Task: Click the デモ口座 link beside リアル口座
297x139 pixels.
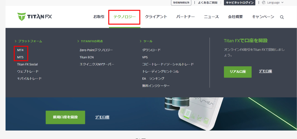Action: (x=265, y=72)
